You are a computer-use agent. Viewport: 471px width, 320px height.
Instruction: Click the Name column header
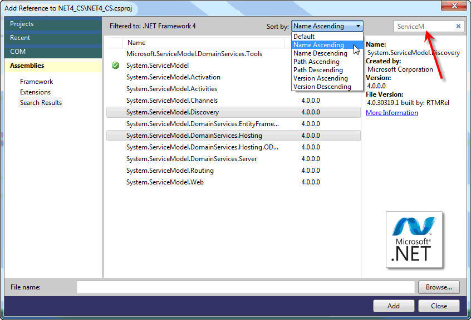click(203, 43)
